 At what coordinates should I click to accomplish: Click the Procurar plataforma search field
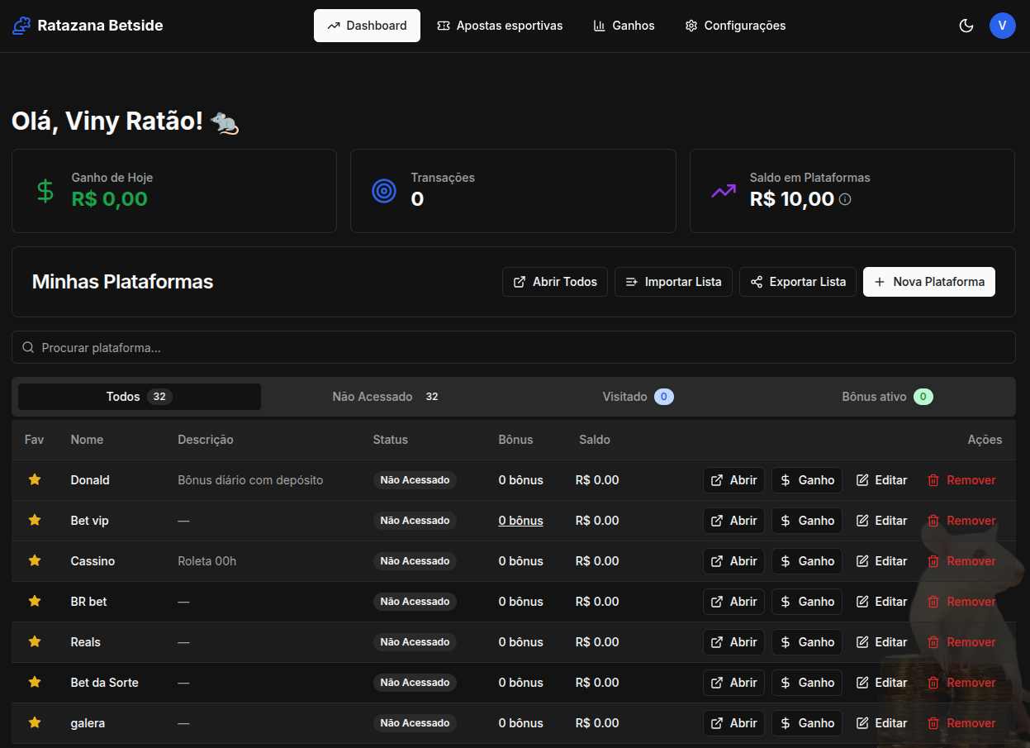(512, 348)
